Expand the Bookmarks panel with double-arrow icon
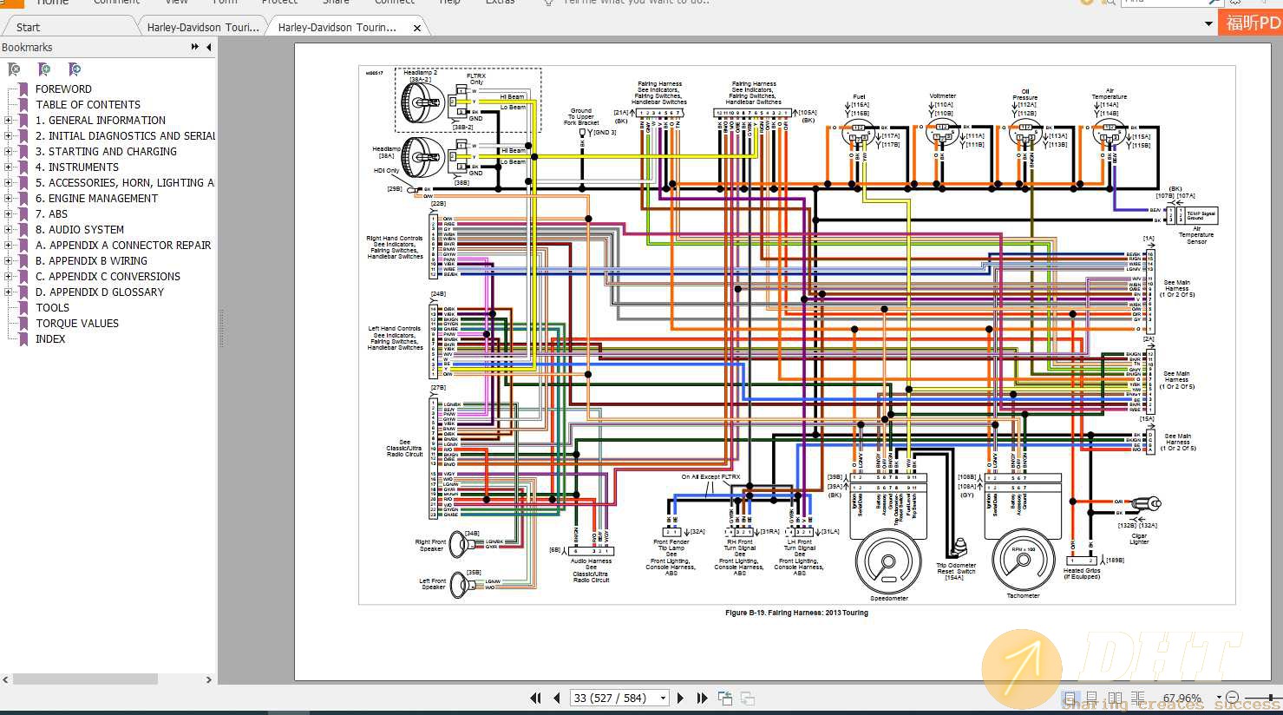This screenshot has width=1283, height=715. pyautogui.click(x=195, y=47)
